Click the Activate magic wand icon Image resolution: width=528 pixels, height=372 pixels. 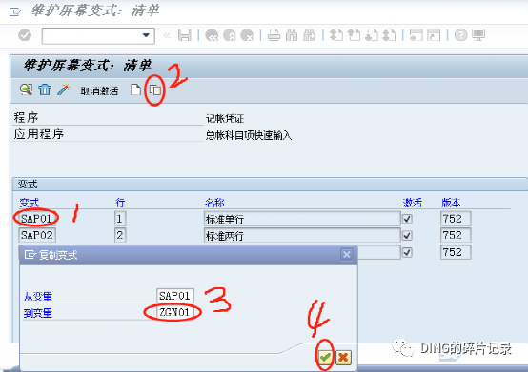pos(63,89)
